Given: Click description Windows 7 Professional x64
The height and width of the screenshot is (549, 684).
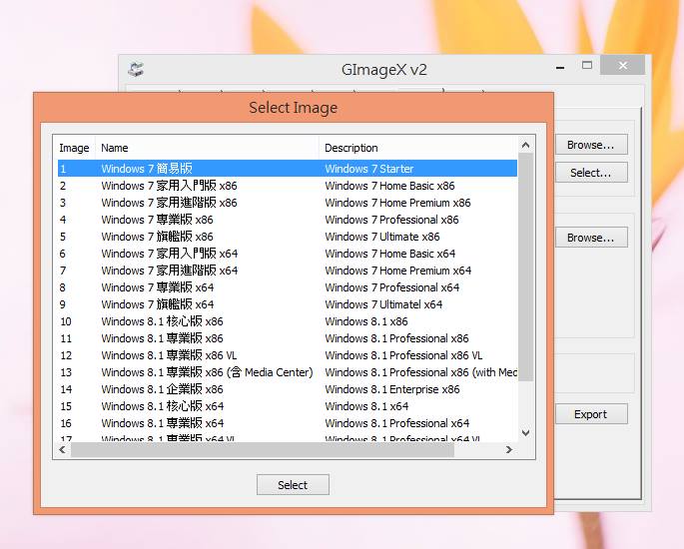Looking at the screenshot, I should click(x=392, y=287).
